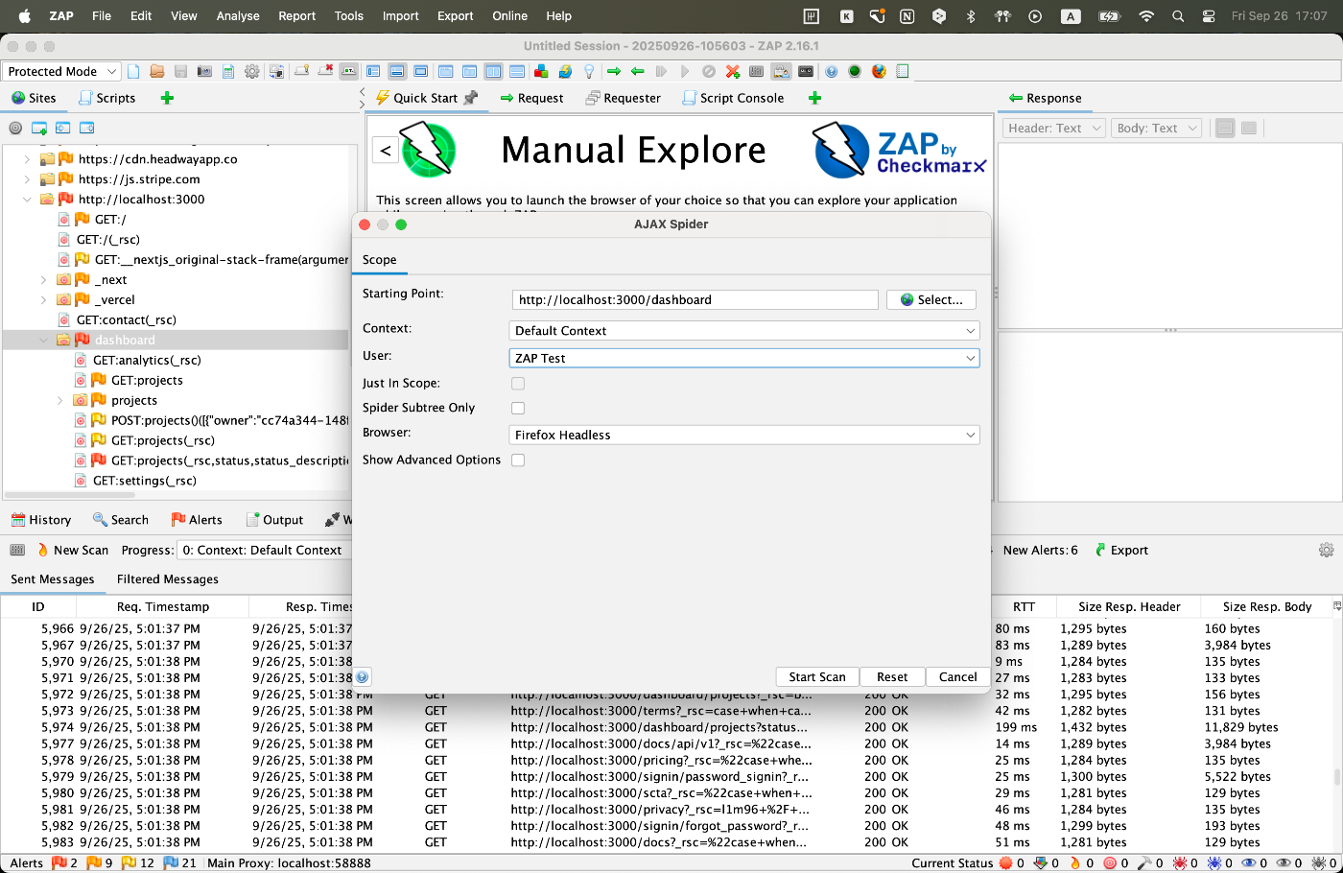The height and width of the screenshot is (873, 1343).
Task: Open the Header: Text dropdown
Action: tap(1053, 128)
